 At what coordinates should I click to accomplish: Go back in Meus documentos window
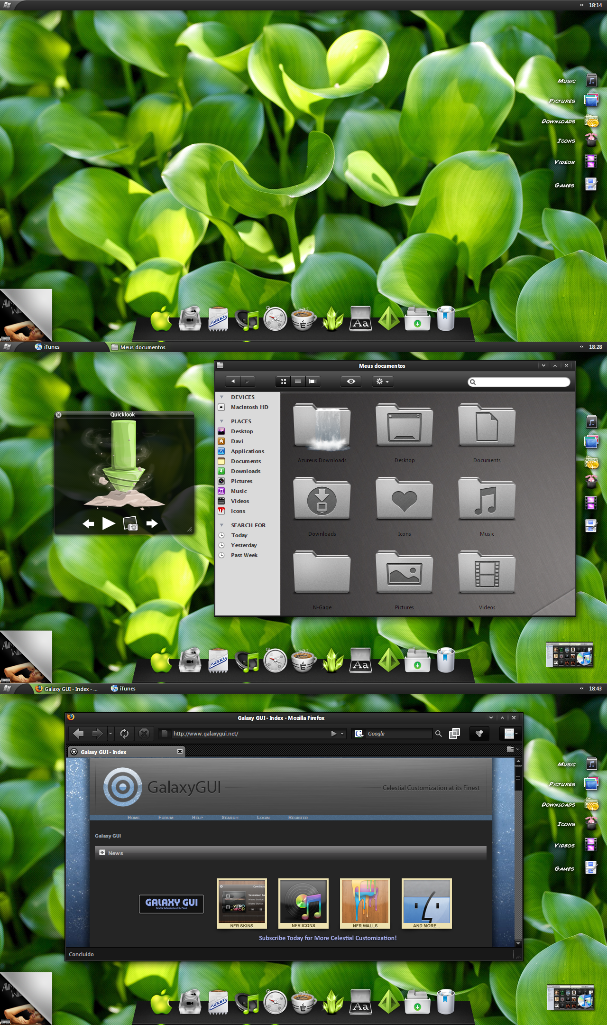coord(233,381)
